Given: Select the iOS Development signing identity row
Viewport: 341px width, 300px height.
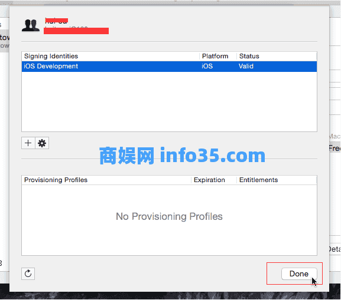Looking at the screenshot, I should [169, 67].
